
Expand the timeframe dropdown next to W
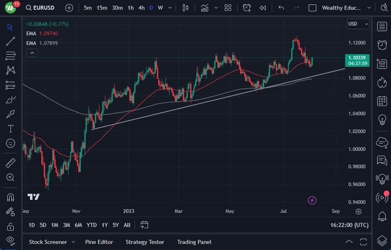169,7
